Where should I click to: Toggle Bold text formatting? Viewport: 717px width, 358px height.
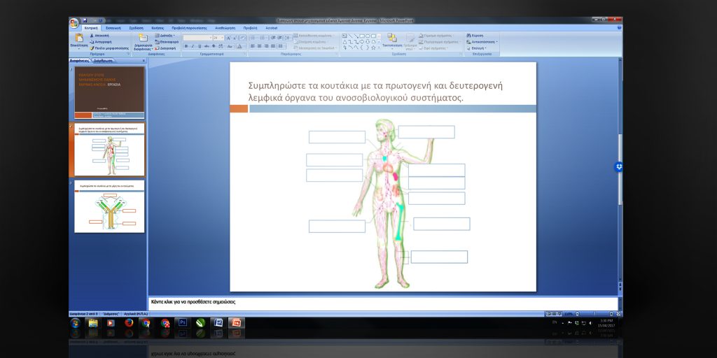pos(186,46)
